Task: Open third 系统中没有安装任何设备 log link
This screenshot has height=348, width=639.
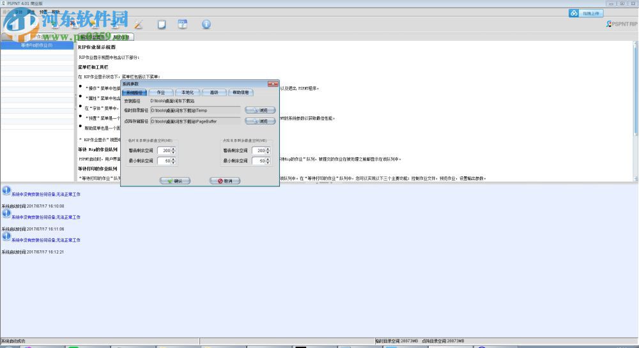Action: point(46,240)
